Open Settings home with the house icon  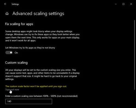[7, 14]
